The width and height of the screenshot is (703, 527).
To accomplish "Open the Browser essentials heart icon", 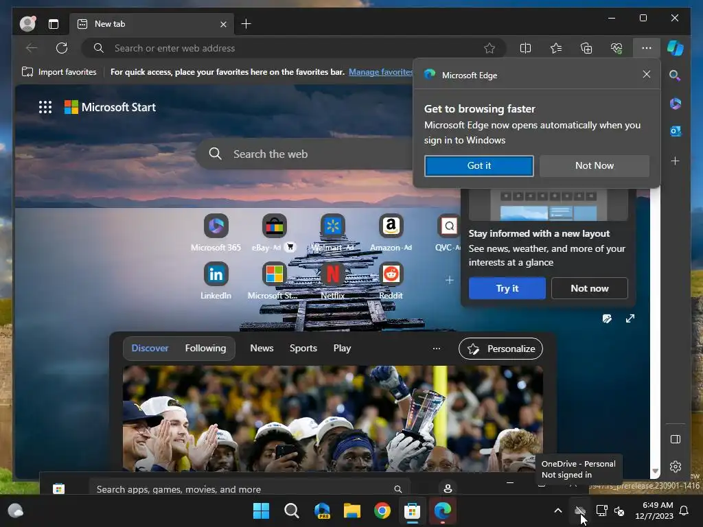I will pos(616,48).
